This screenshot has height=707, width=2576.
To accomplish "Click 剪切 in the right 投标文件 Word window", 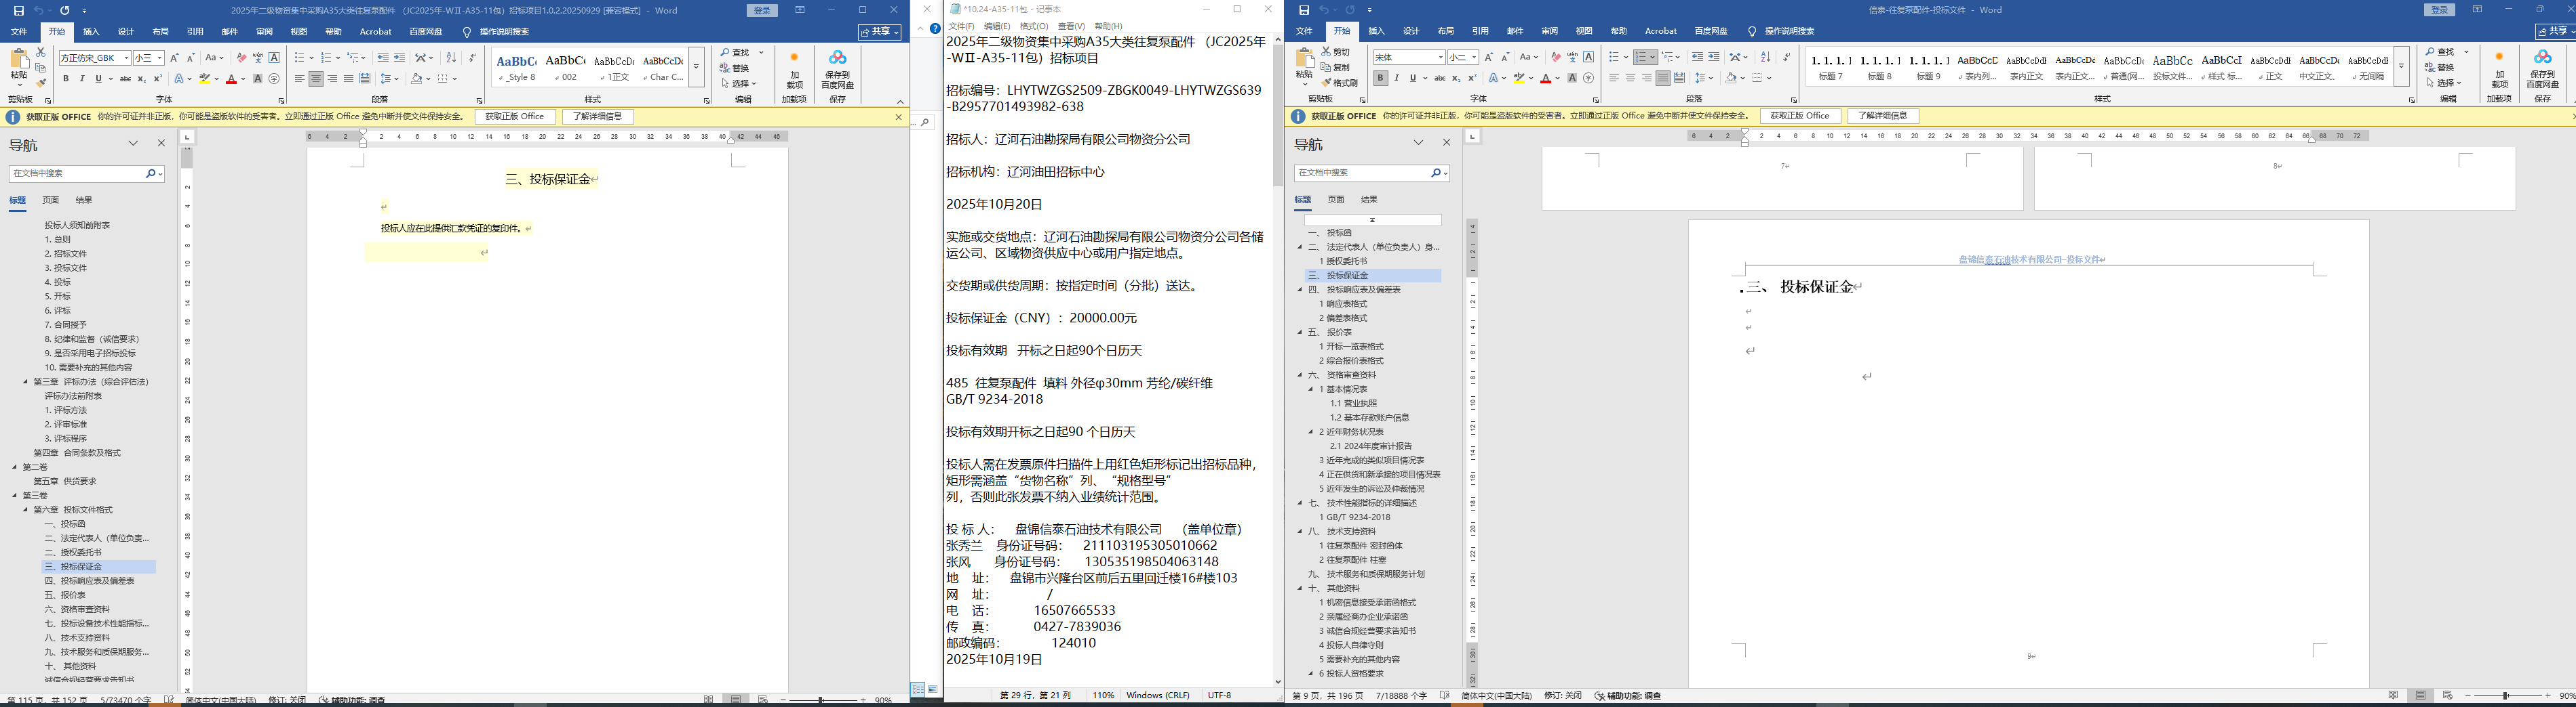I will 1336,51.
